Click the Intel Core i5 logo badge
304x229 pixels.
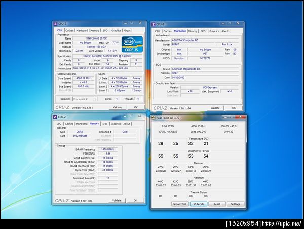[132, 45]
